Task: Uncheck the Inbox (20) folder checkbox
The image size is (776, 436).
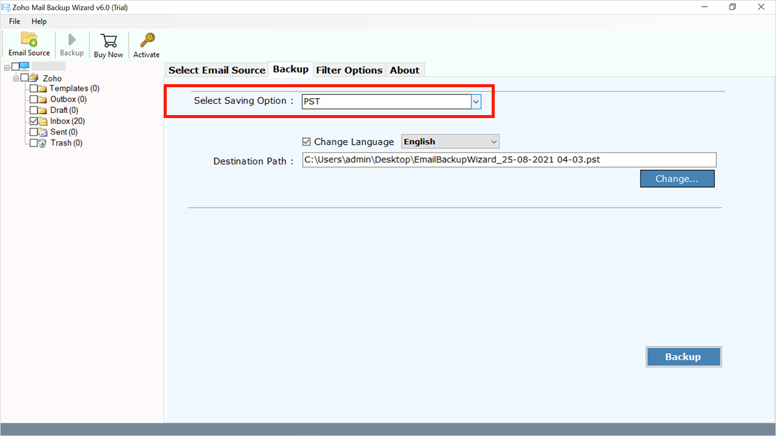Action: pos(33,121)
